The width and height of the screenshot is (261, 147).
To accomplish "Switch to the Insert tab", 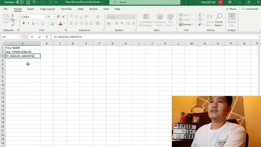I will point(31,9).
